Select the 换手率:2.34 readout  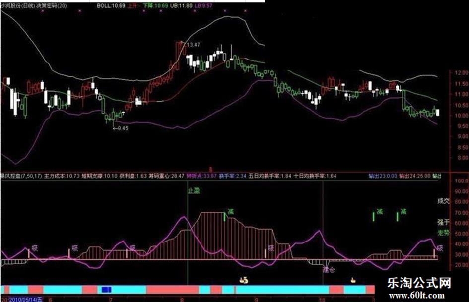[x=232, y=176]
